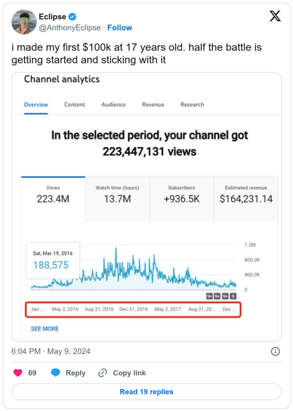Viewport: 293px width, 411px height.
Task: Switch to the Content tab
Action: click(75, 105)
